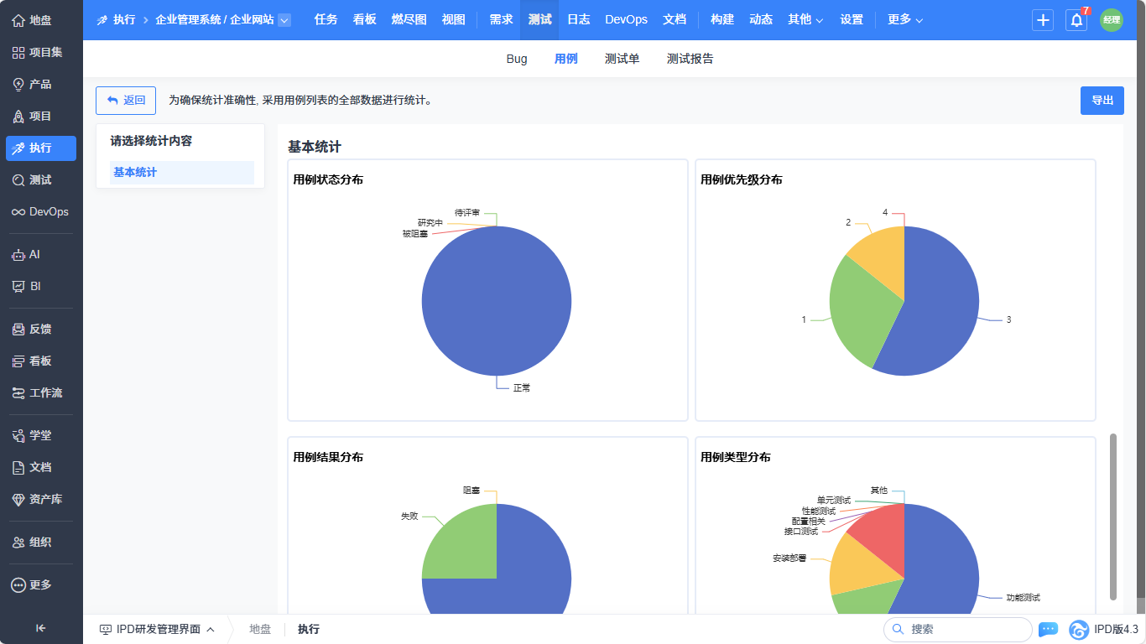Open the AI robot icon in sidebar
The image size is (1146, 644).
18,254
